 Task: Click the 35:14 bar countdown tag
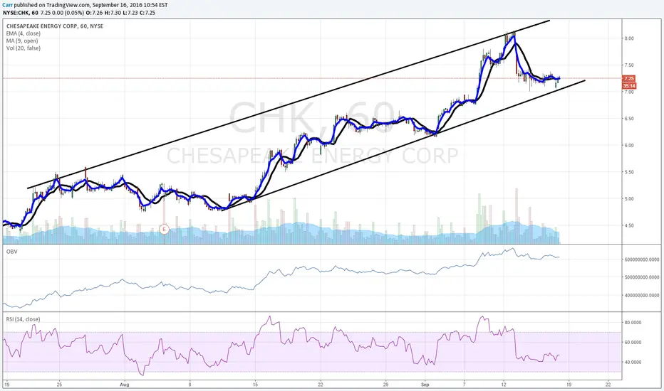coord(629,86)
